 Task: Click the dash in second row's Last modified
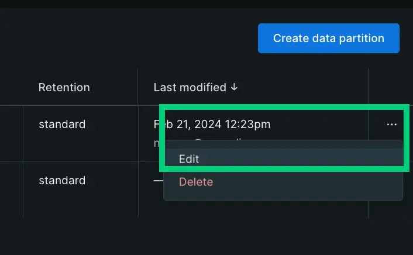(x=158, y=180)
